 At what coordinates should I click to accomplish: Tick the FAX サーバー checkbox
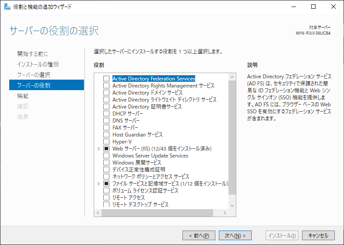coord(106,128)
